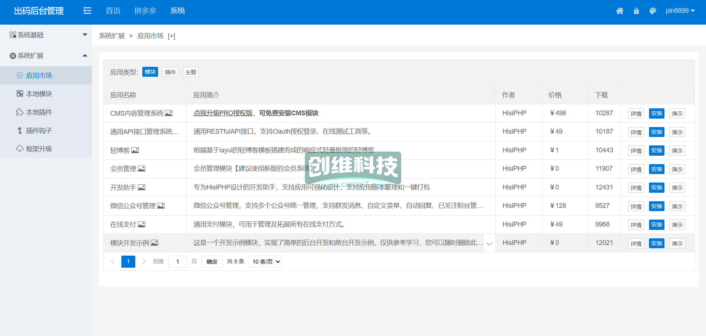Click the 点我升级PRO授权版 link
The width and height of the screenshot is (706, 336).
pos(223,113)
